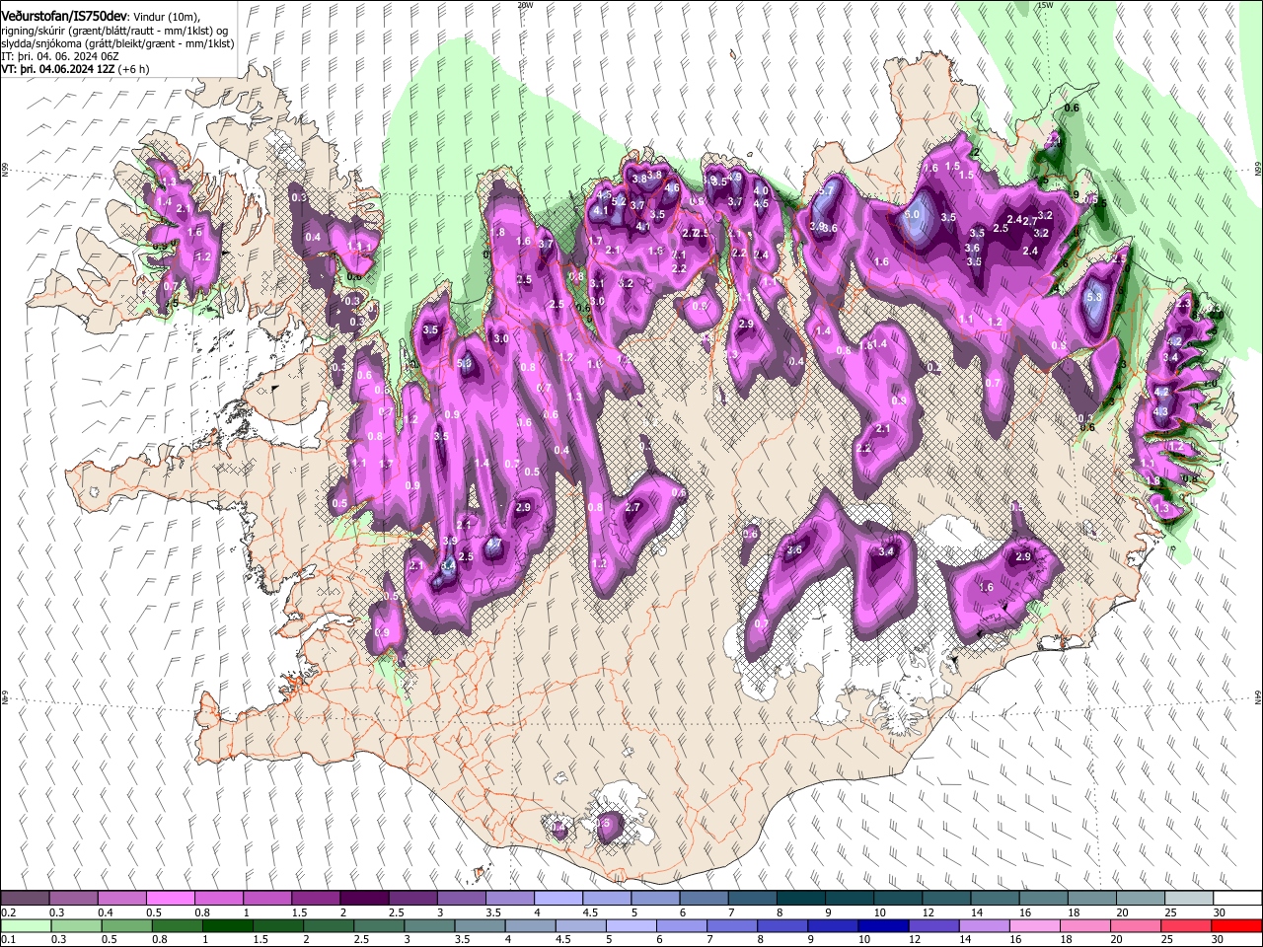Click the 30 label under the rain legend row
Viewport: 1263px width, 947px height.
click(1219, 939)
